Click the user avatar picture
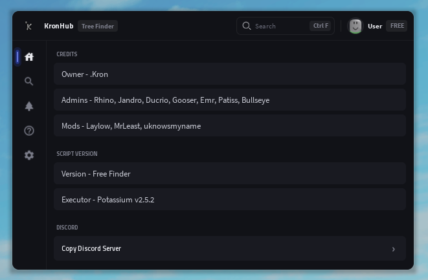Viewport: 428px width, 280px height. tap(355, 26)
